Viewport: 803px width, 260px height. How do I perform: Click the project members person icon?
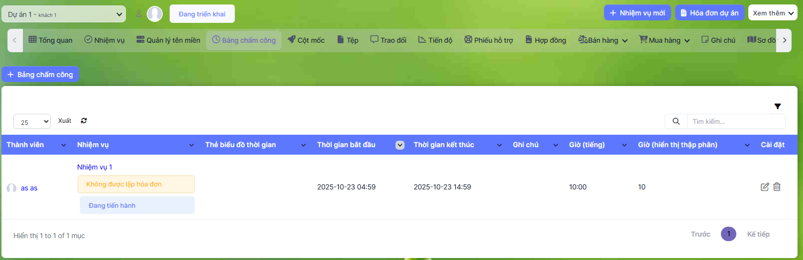coord(139,14)
